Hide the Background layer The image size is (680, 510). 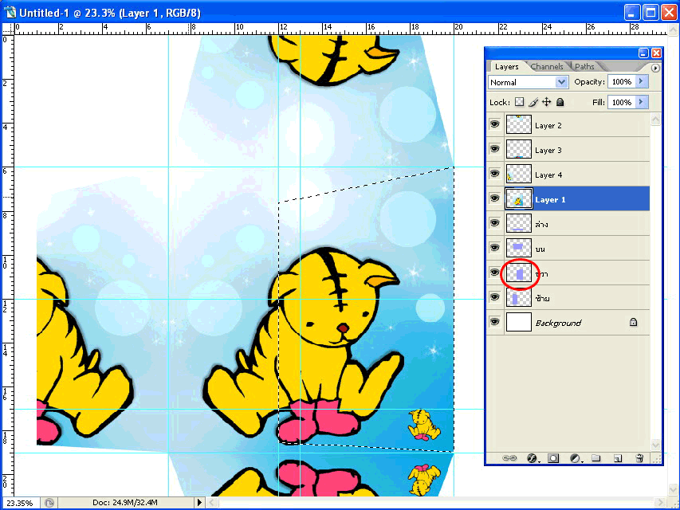494,322
